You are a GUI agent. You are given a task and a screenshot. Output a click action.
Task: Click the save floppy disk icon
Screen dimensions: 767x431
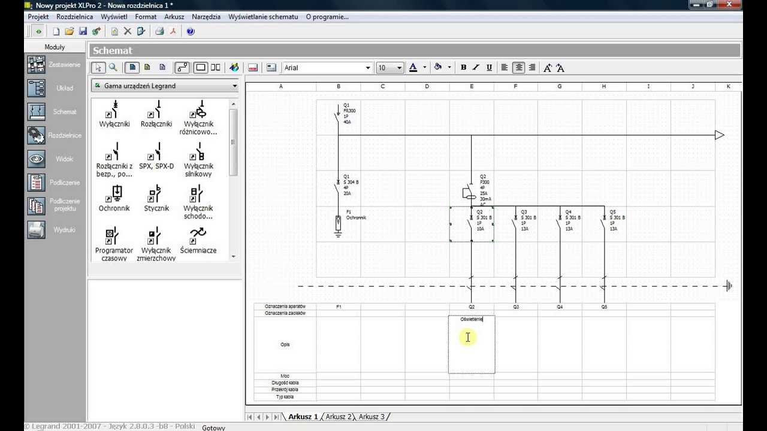coord(83,31)
